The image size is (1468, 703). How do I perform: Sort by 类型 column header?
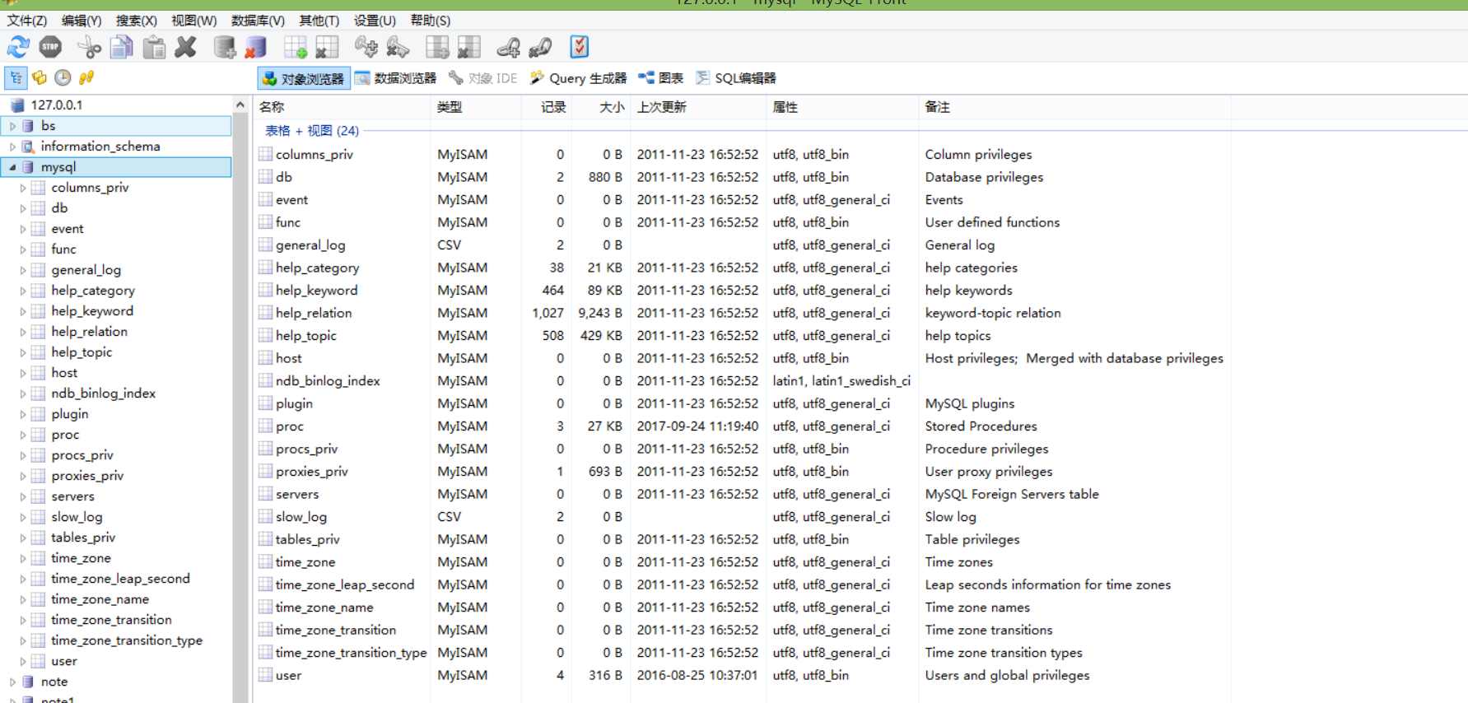click(x=476, y=107)
